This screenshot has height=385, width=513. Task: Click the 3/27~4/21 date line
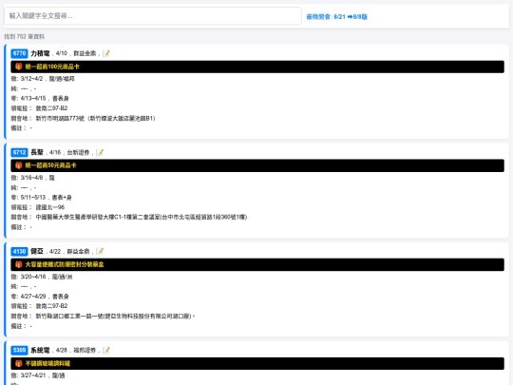(38, 375)
